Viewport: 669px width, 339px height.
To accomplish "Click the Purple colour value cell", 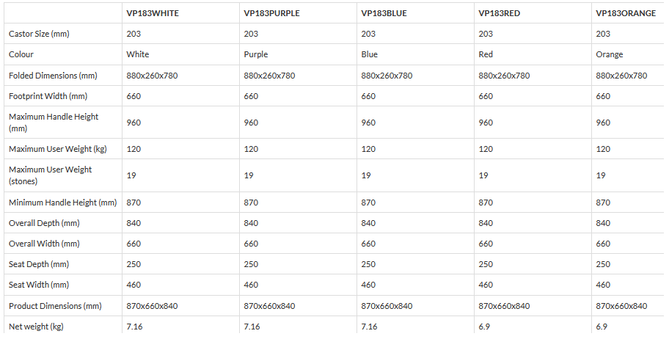I will point(256,54).
